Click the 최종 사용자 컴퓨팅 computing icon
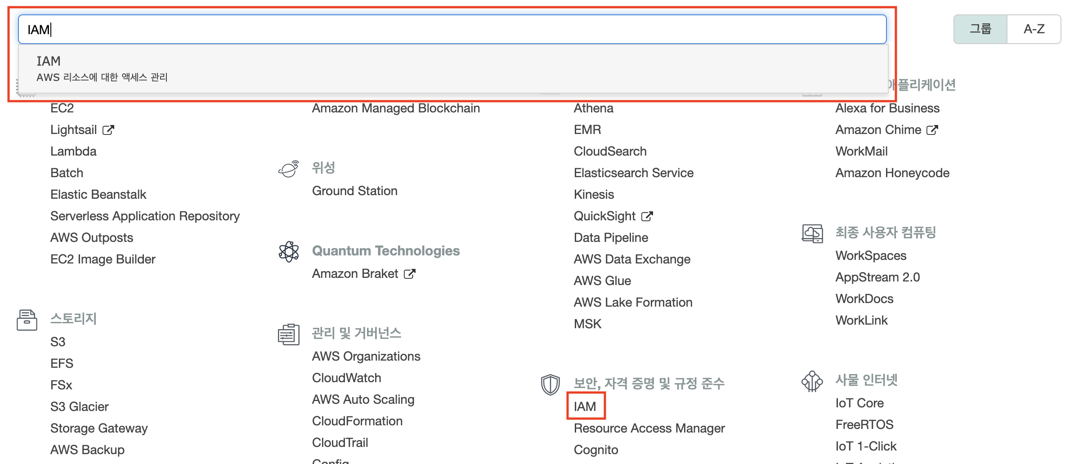The width and height of the screenshot is (1074, 464). (x=812, y=234)
